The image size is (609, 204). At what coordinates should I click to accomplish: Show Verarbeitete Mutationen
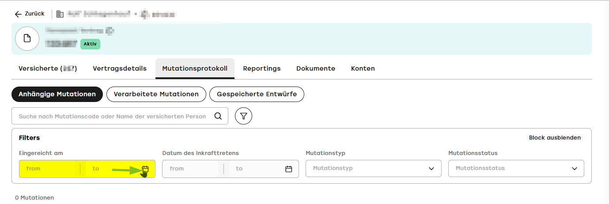156,94
